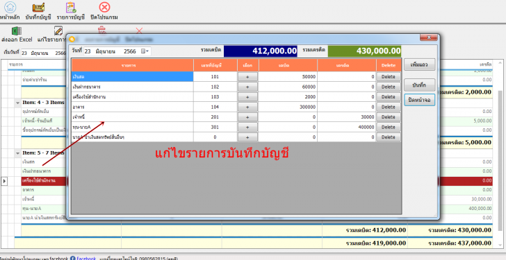
Task: Click grand total รวมเครดิต: 437,000.00
Action: coord(460,243)
